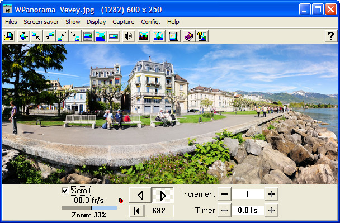Image resolution: width=340 pixels, height=223 pixels.
Task: Open the Capture menu
Action: 124,22
